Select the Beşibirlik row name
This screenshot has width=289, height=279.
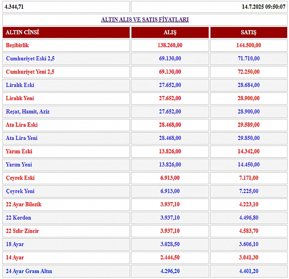(x=17, y=46)
